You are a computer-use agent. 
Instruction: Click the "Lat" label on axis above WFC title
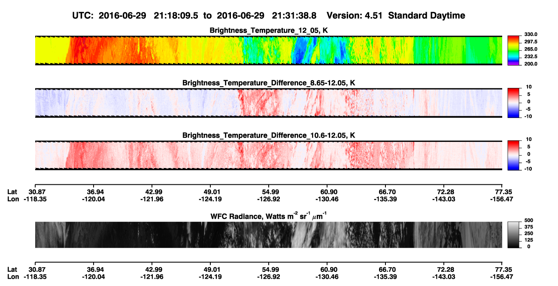tap(12, 192)
